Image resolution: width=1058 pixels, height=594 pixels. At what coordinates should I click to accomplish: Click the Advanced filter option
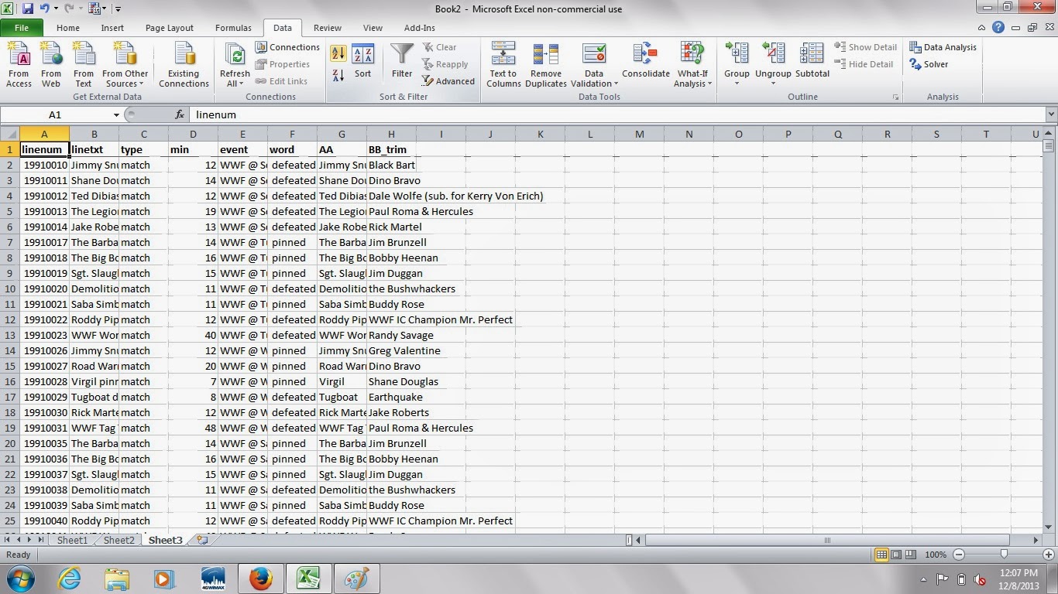(448, 81)
